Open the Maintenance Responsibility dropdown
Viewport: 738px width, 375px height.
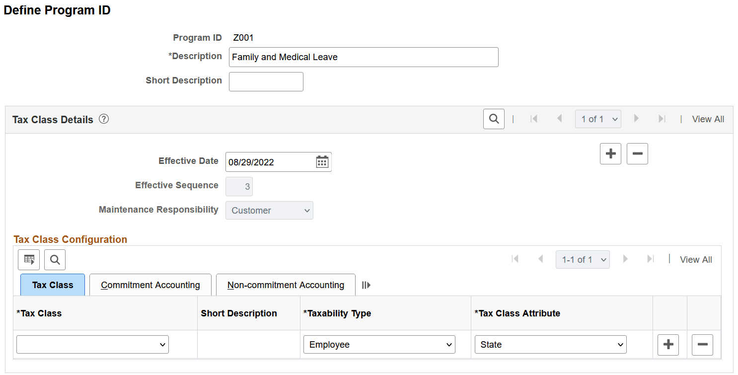pos(269,210)
